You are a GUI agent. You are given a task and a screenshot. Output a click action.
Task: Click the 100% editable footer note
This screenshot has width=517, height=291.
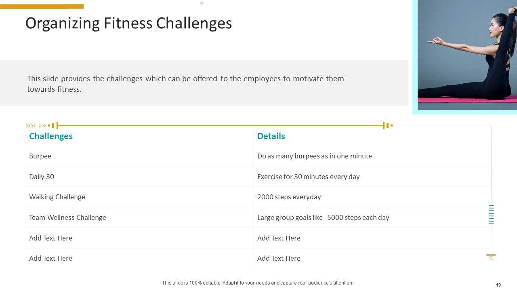coord(257,283)
